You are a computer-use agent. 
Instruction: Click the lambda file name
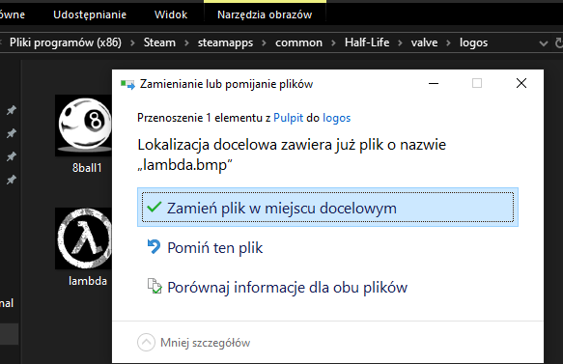88,281
